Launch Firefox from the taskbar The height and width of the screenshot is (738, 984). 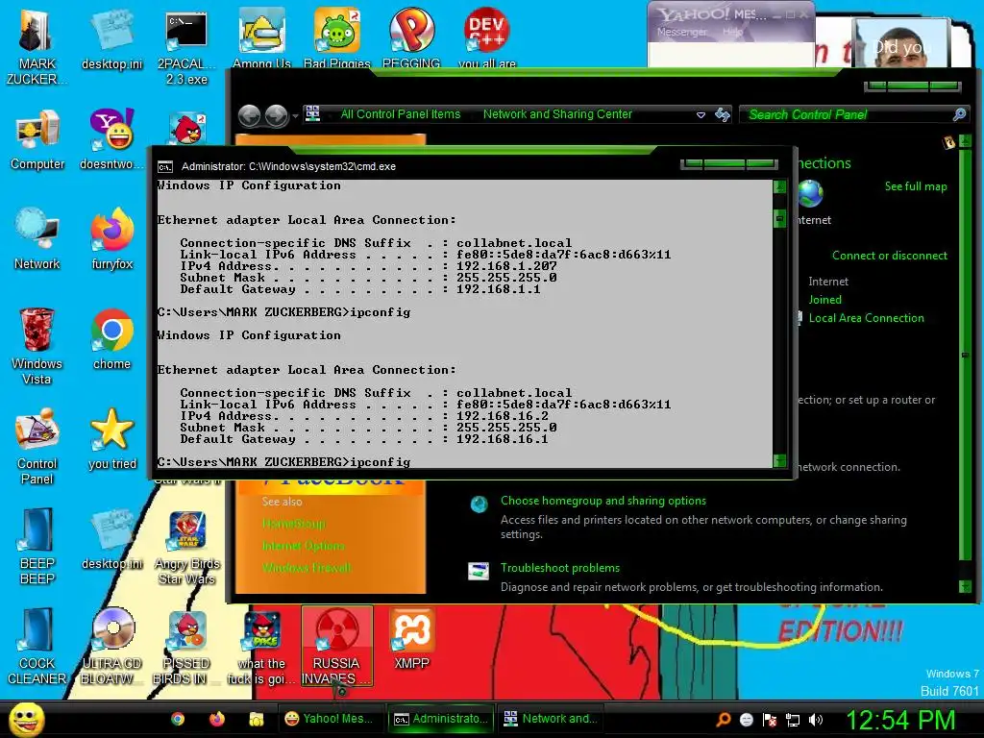point(217,719)
